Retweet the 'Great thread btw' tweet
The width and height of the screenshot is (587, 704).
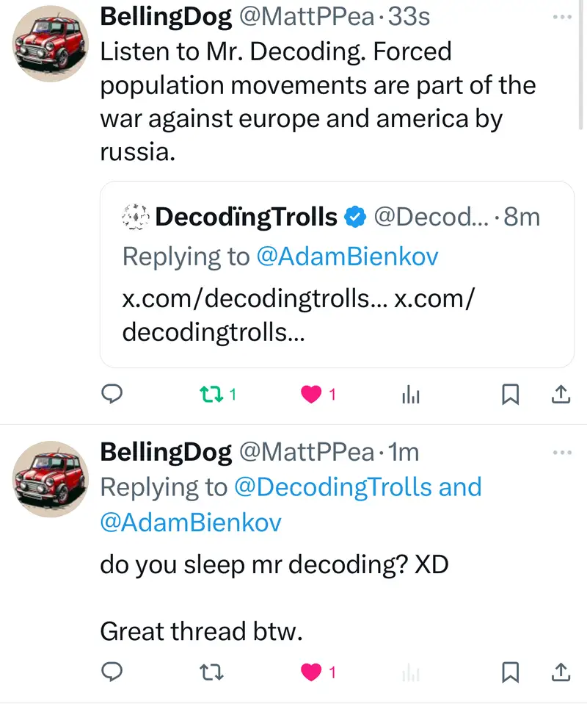point(210,671)
